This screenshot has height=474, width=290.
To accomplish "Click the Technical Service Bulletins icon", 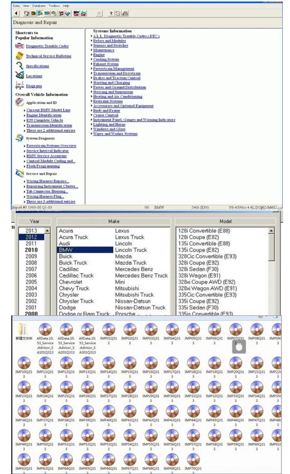I will coord(20,56).
